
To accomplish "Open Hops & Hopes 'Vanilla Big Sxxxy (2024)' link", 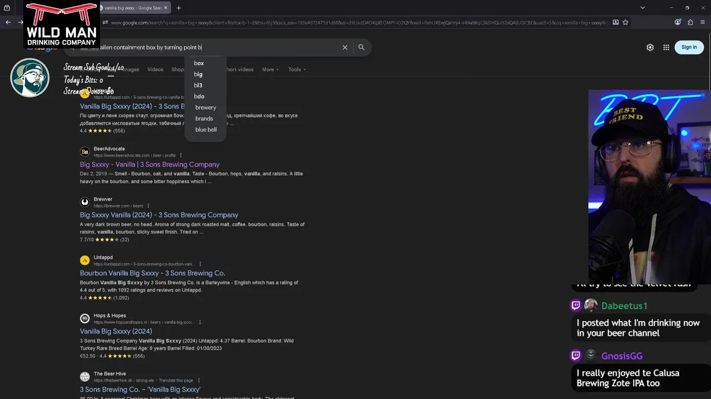I will coord(116,331).
